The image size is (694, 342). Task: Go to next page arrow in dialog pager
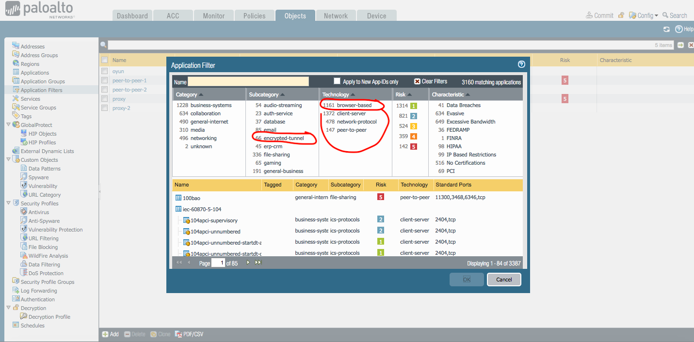click(x=248, y=263)
